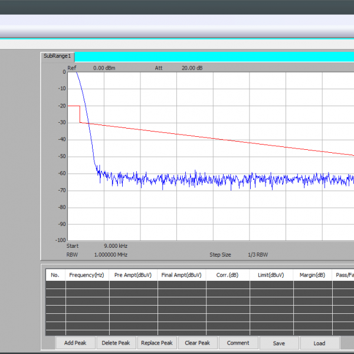The image size is (354, 354).
Task: Select the No. column header
Action: 55,275
